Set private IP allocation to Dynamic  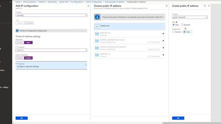point(20,43)
